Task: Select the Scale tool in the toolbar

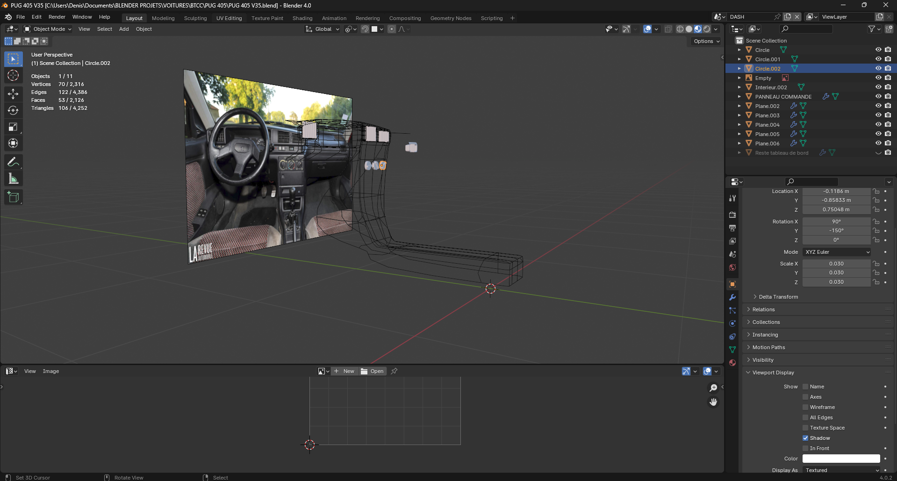Action: pyautogui.click(x=13, y=127)
